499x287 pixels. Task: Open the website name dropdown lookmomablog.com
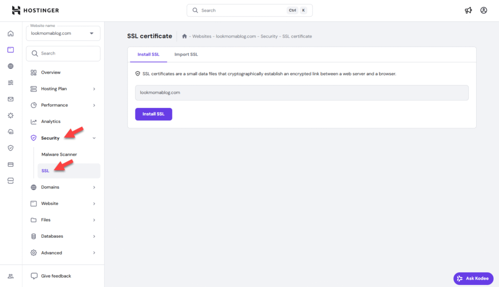coord(63,33)
